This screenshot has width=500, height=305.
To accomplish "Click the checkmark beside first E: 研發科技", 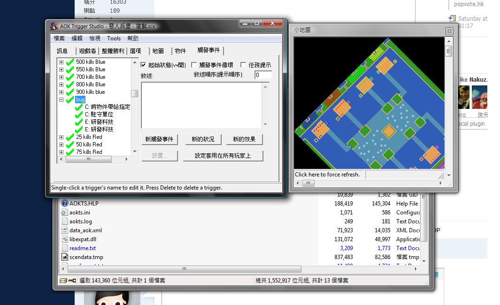I will click(79, 122).
